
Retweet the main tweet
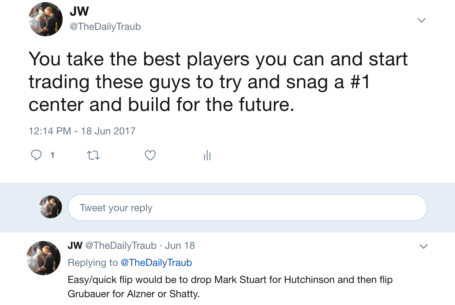[93, 155]
